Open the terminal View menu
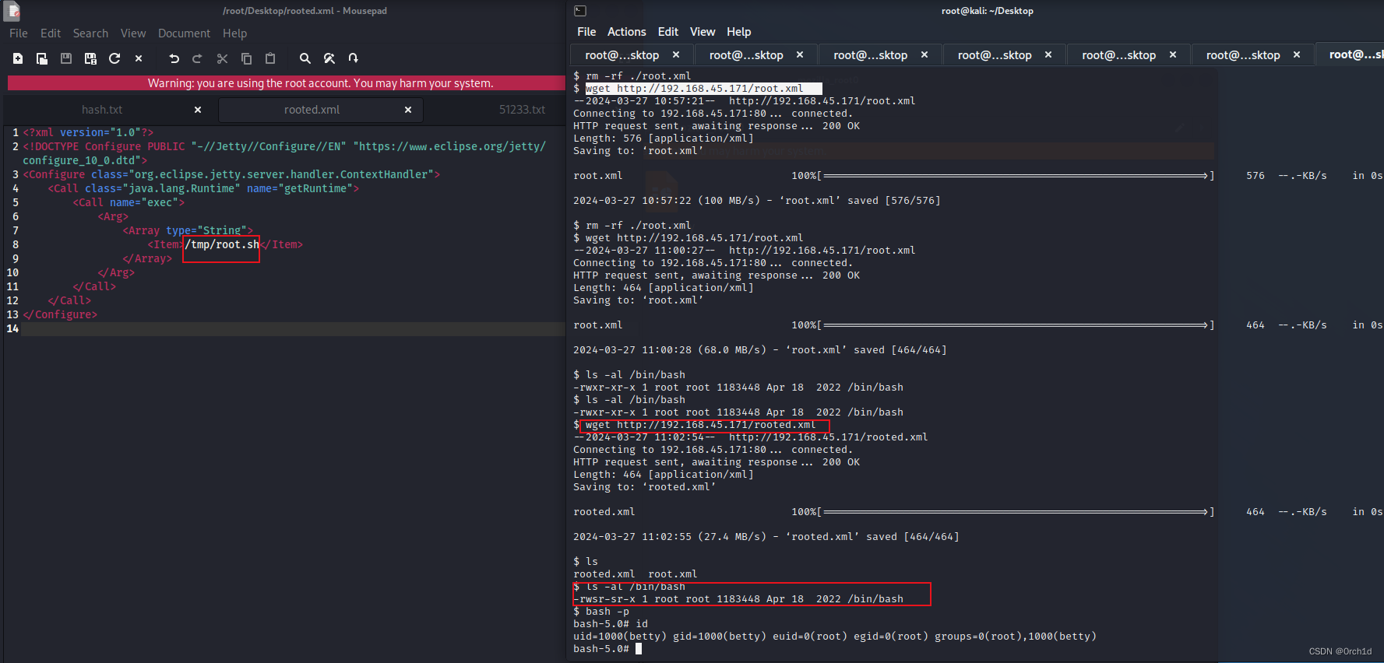Viewport: 1384px width, 663px height. coord(703,32)
